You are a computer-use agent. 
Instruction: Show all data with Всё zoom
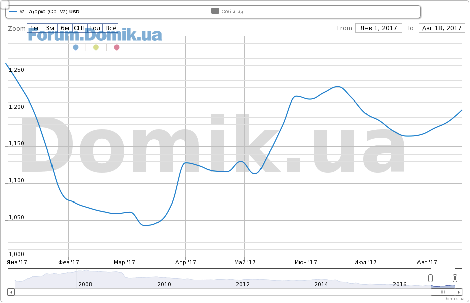click(111, 28)
